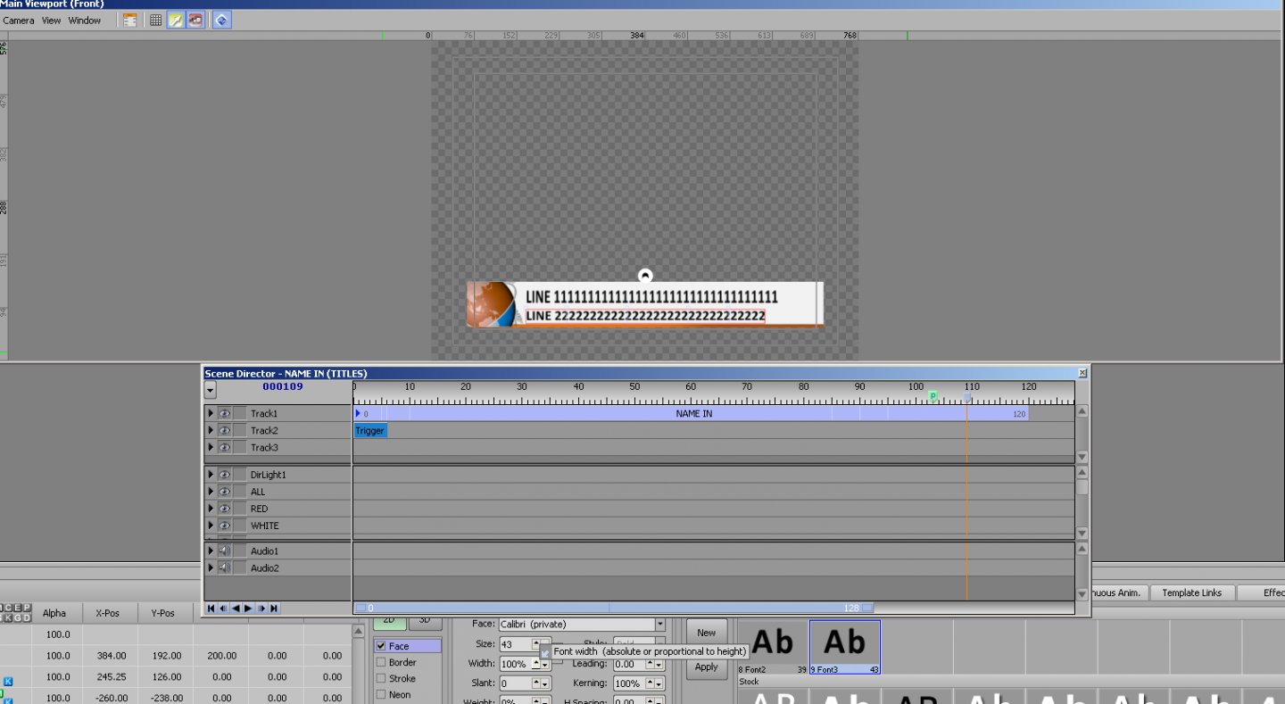Toggle DirLight1 visibility eye
Image resolution: width=1285 pixels, height=704 pixels.
click(225, 475)
